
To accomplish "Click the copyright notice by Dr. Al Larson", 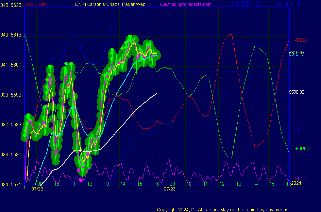I will (223, 210).
